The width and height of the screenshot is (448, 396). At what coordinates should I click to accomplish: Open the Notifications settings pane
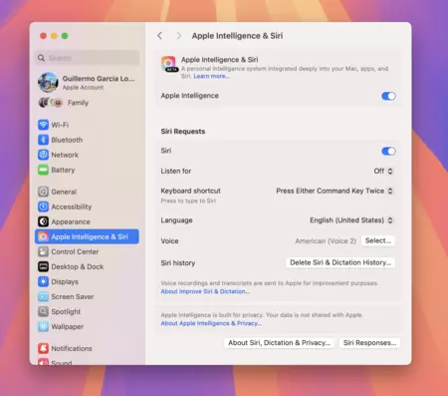[87, 348]
